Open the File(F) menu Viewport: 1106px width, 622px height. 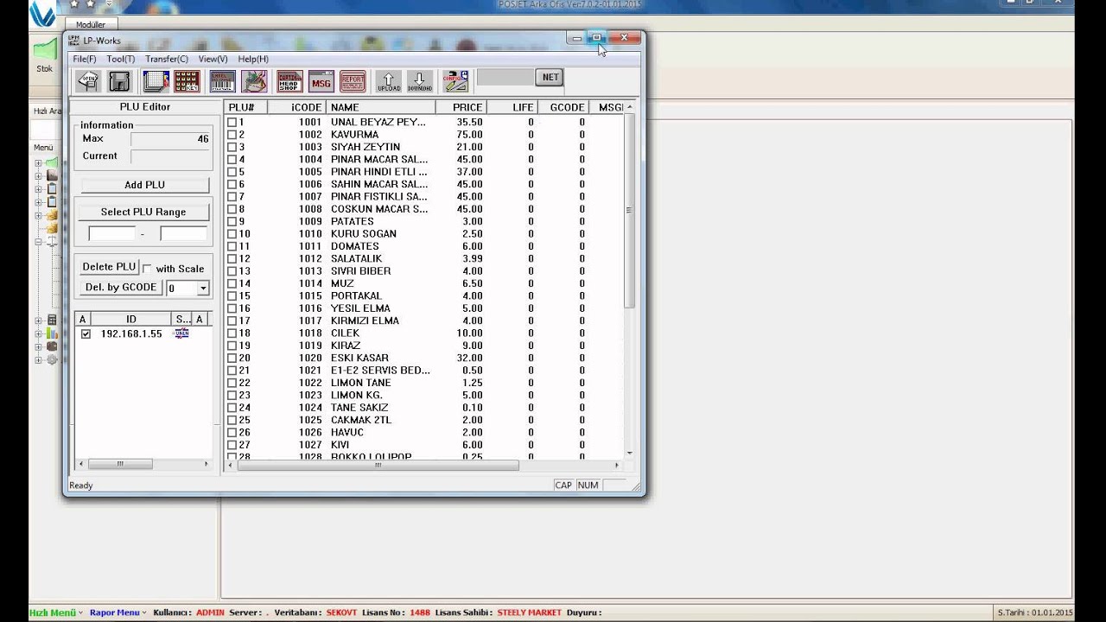[x=85, y=59]
